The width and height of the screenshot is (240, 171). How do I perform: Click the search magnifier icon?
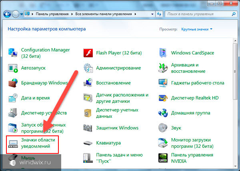(234, 14)
